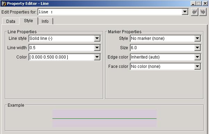Screen dimensions: 209x134
Task: Select the Style tab
Action: 28,21
